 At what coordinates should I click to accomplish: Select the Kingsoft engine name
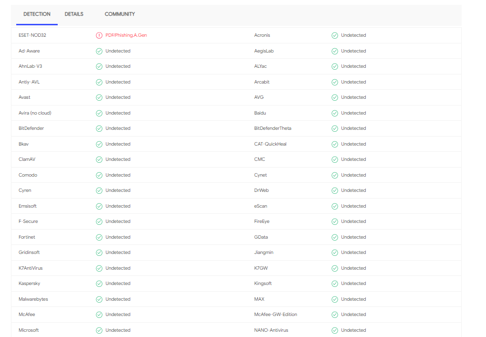point(263,284)
